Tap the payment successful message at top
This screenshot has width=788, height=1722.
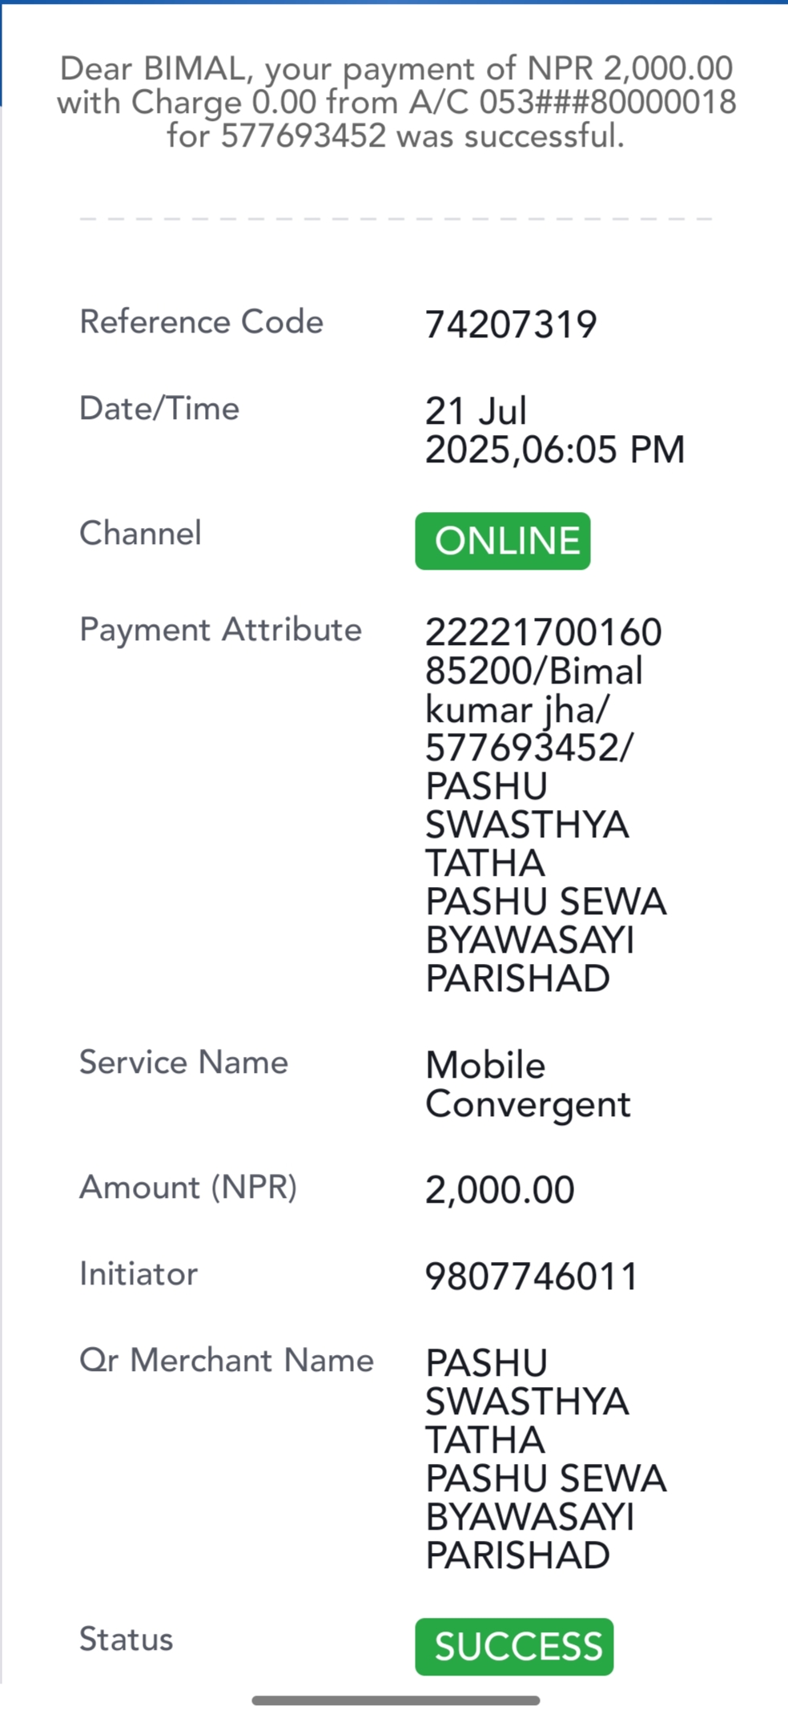(396, 103)
